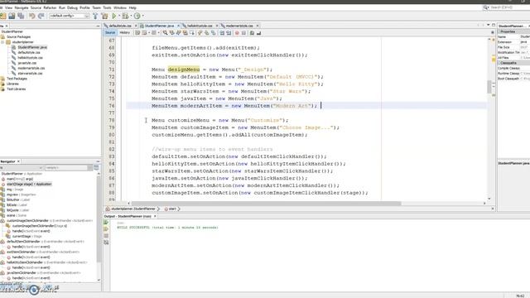Open the default config dropdown
This screenshot has height=298, width=530.
(69, 16)
